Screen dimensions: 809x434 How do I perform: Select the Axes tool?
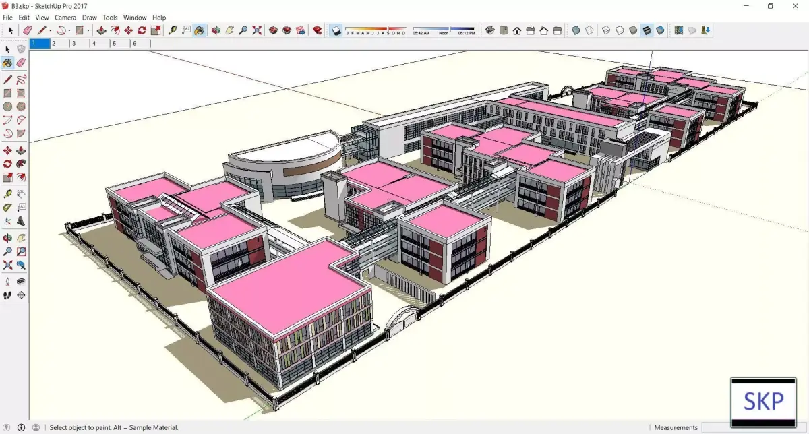pos(7,220)
